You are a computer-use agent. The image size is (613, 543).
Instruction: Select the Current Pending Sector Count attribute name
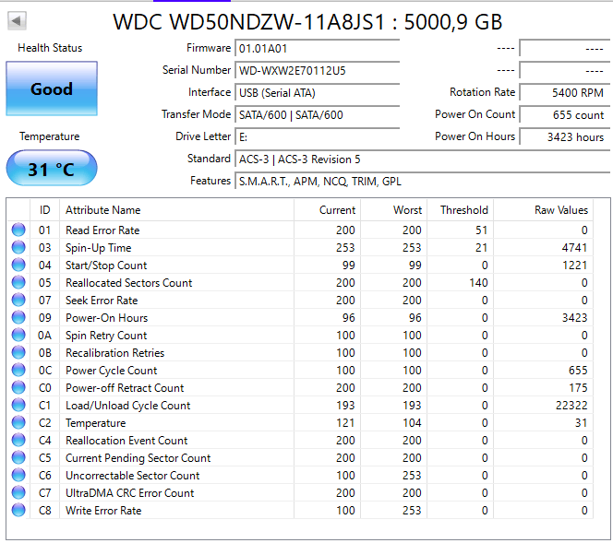pyautogui.click(x=138, y=458)
